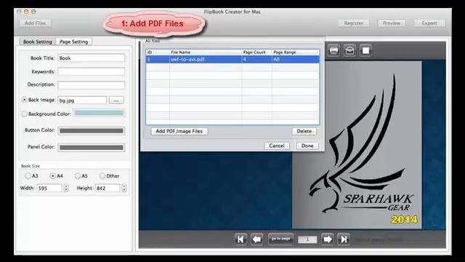The image size is (465, 262).
Task: Cancel the add files dialog
Action: (277, 146)
